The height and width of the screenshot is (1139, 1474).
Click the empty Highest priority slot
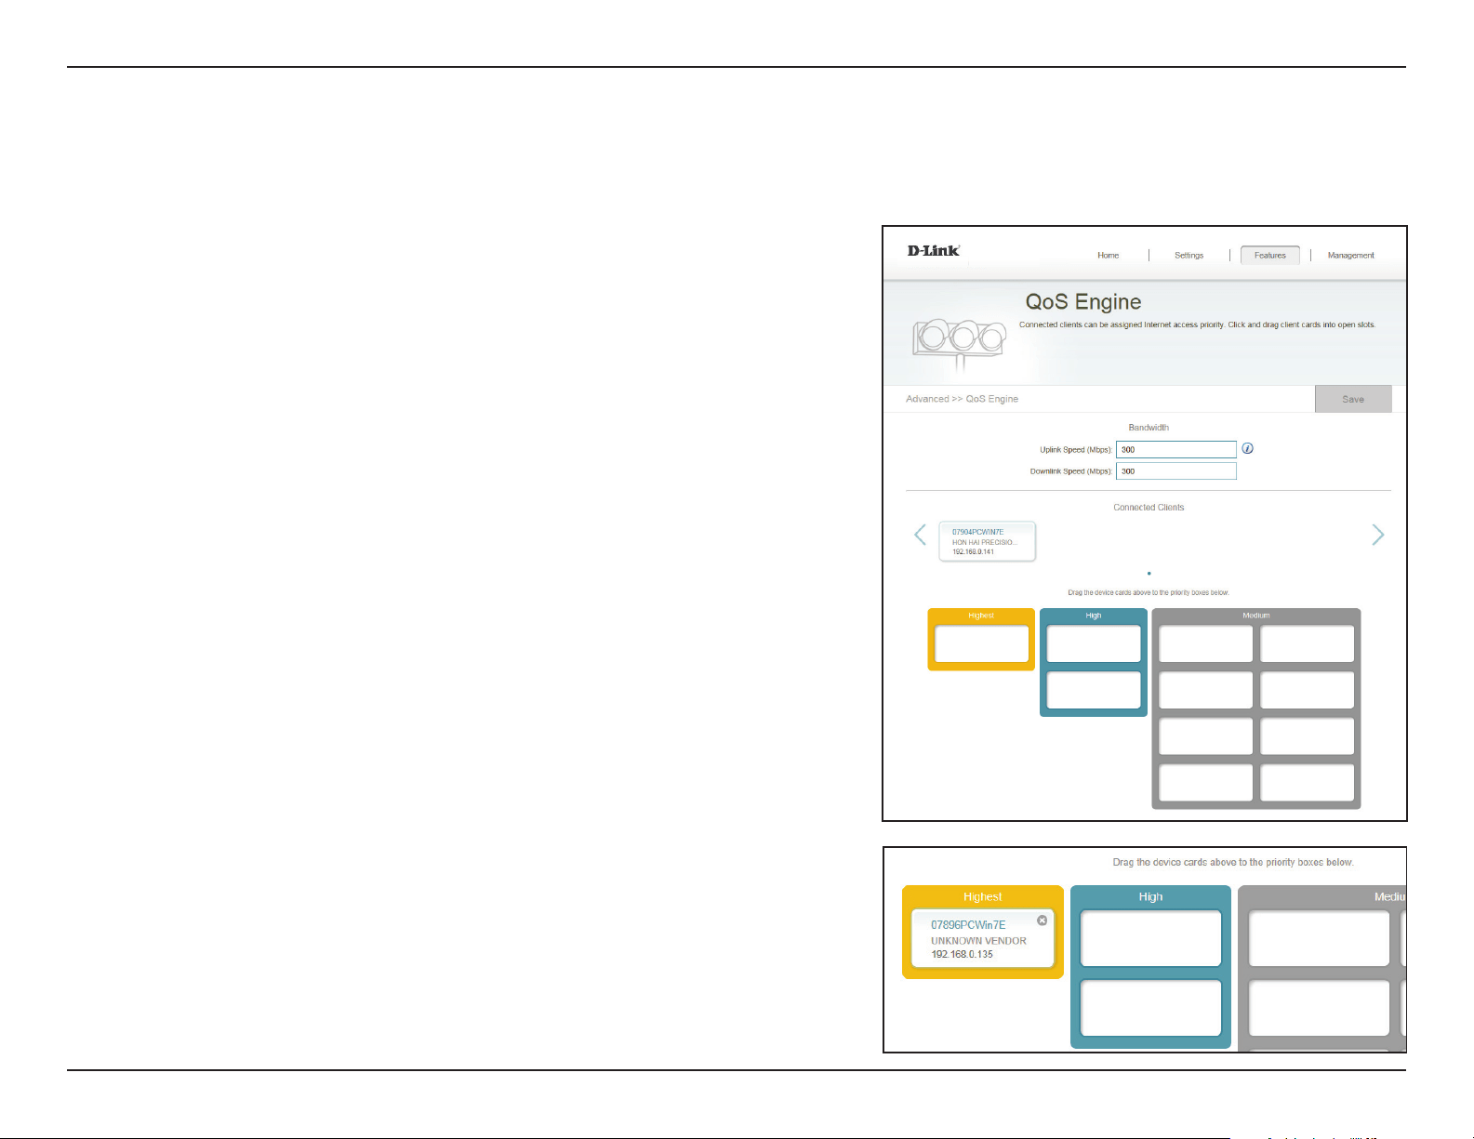(981, 643)
